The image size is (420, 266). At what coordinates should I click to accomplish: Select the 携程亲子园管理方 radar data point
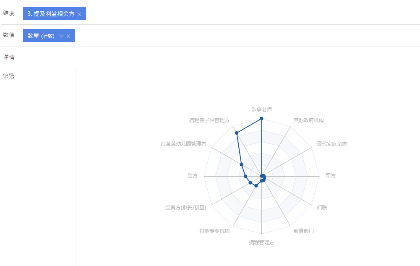(x=237, y=133)
